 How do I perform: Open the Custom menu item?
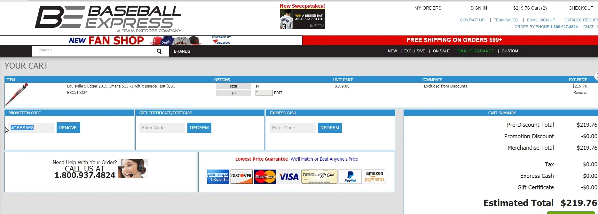[x=510, y=51]
